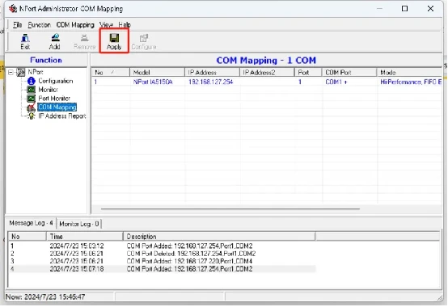448x307 pixels.
Task: Sort by the Model column header
Action: (x=157, y=73)
